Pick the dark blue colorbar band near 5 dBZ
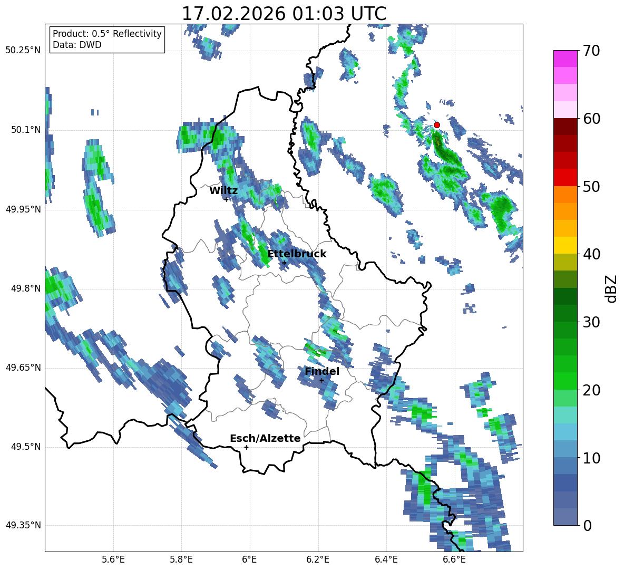Screen dimensions: 624x570 tap(565, 482)
